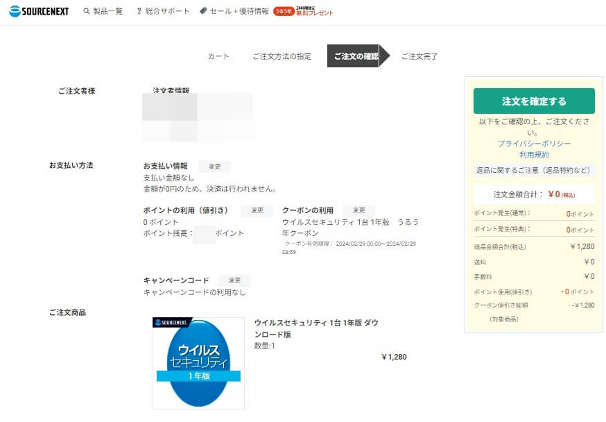Click the 無料プレゼント banner link
The height and width of the screenshot is (422, 606).
[x=314, y=12]
